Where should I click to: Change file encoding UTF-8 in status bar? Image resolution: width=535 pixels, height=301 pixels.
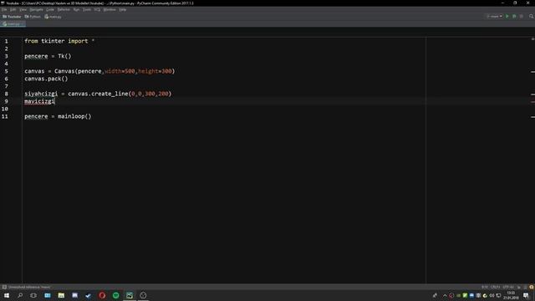508,287
